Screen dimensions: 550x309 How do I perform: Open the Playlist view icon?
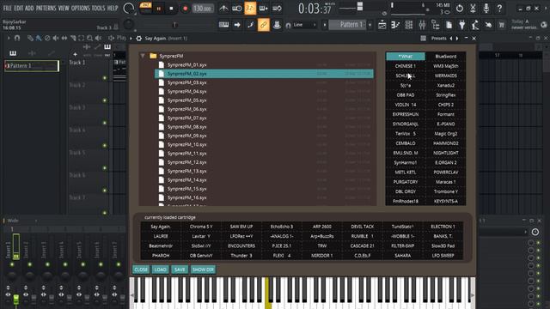(382, 25)
